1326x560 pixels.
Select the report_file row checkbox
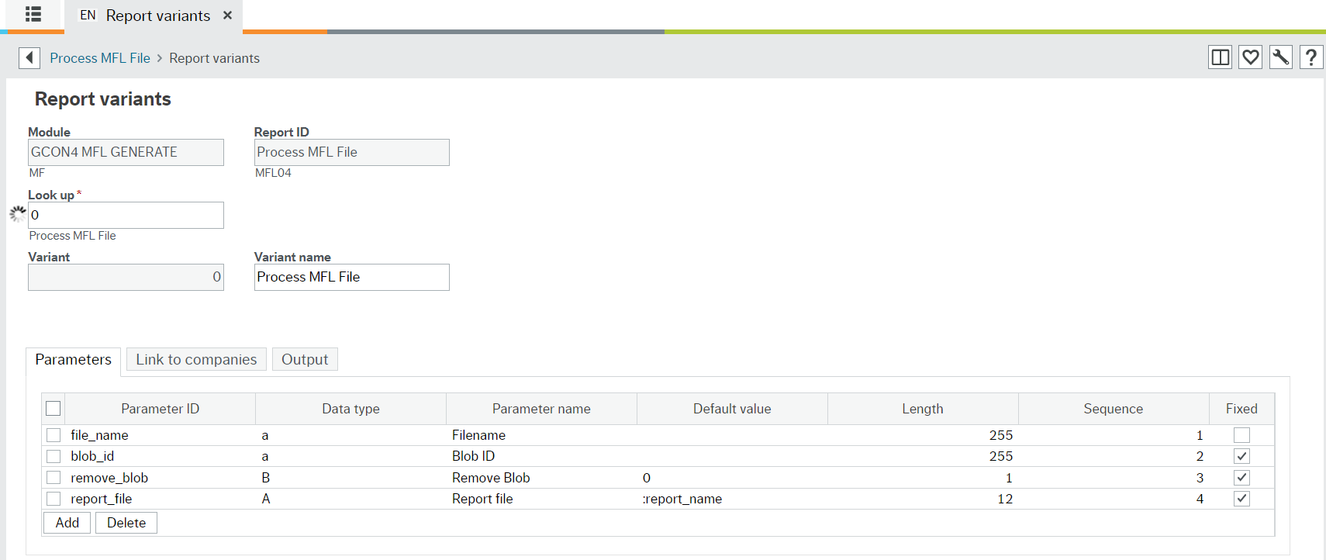pyautogui.click(x=54, y=499)
